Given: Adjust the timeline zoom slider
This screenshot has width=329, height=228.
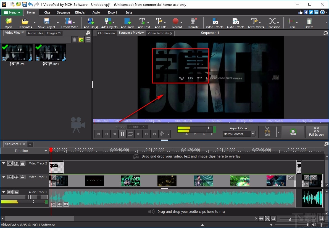Looking at the screenshot, I should pyautogui.click(x=290, y=219).
